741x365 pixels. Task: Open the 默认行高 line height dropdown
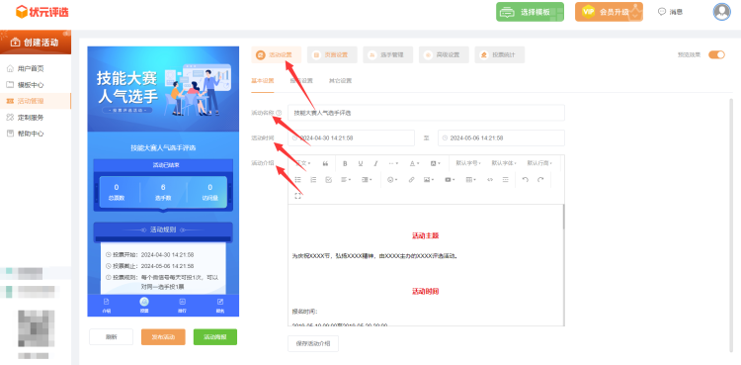click(539, 163)
